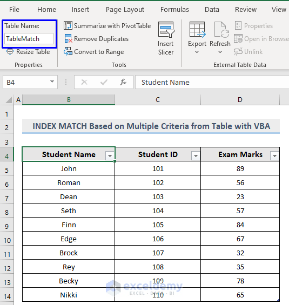Click the cell containing John
Screen dimensions: 289x305
click(69, 168)
